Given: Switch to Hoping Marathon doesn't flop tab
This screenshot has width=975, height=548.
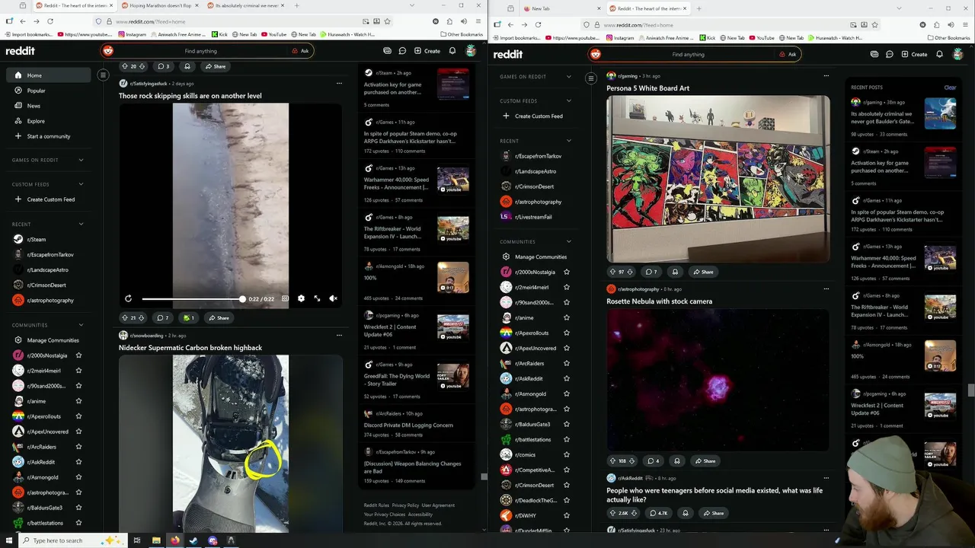Looking at the screenshot, I should click(158, 5).
